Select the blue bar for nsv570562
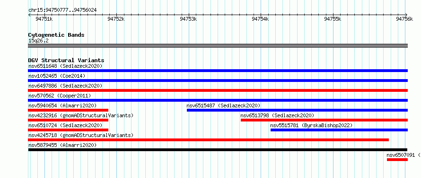The image size is (421, 178). [x=218, y=100]
